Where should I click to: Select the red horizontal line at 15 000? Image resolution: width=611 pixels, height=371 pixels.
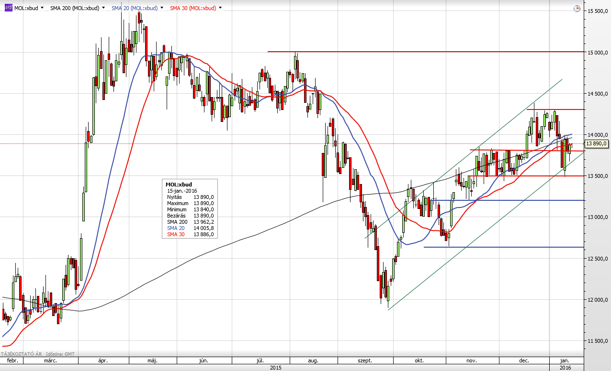pos(426,51)
